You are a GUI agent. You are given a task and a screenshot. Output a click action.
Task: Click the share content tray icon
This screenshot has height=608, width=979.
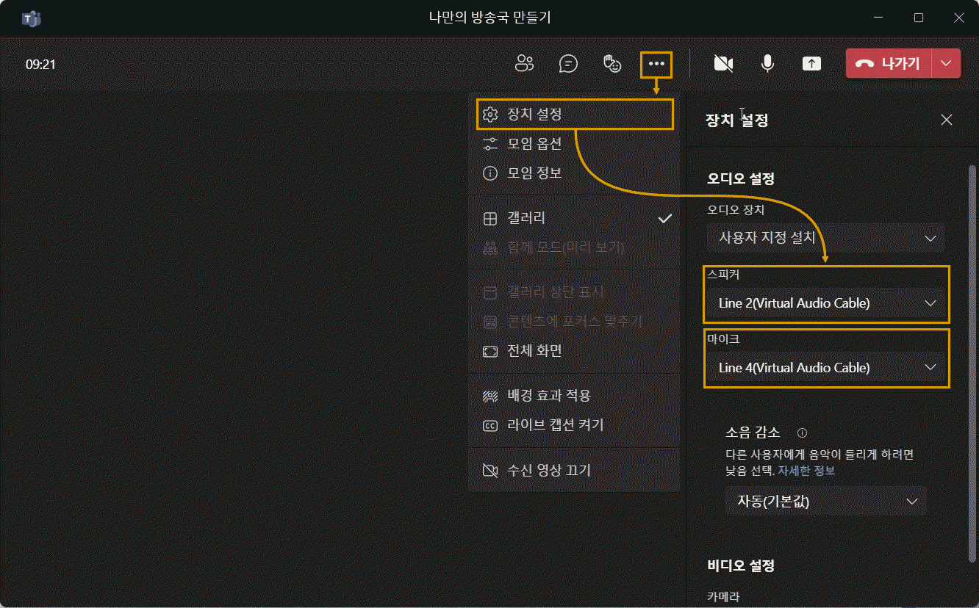point(811,64)
